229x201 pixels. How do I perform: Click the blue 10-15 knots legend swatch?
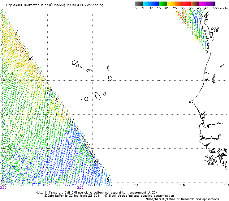(155, 4)
